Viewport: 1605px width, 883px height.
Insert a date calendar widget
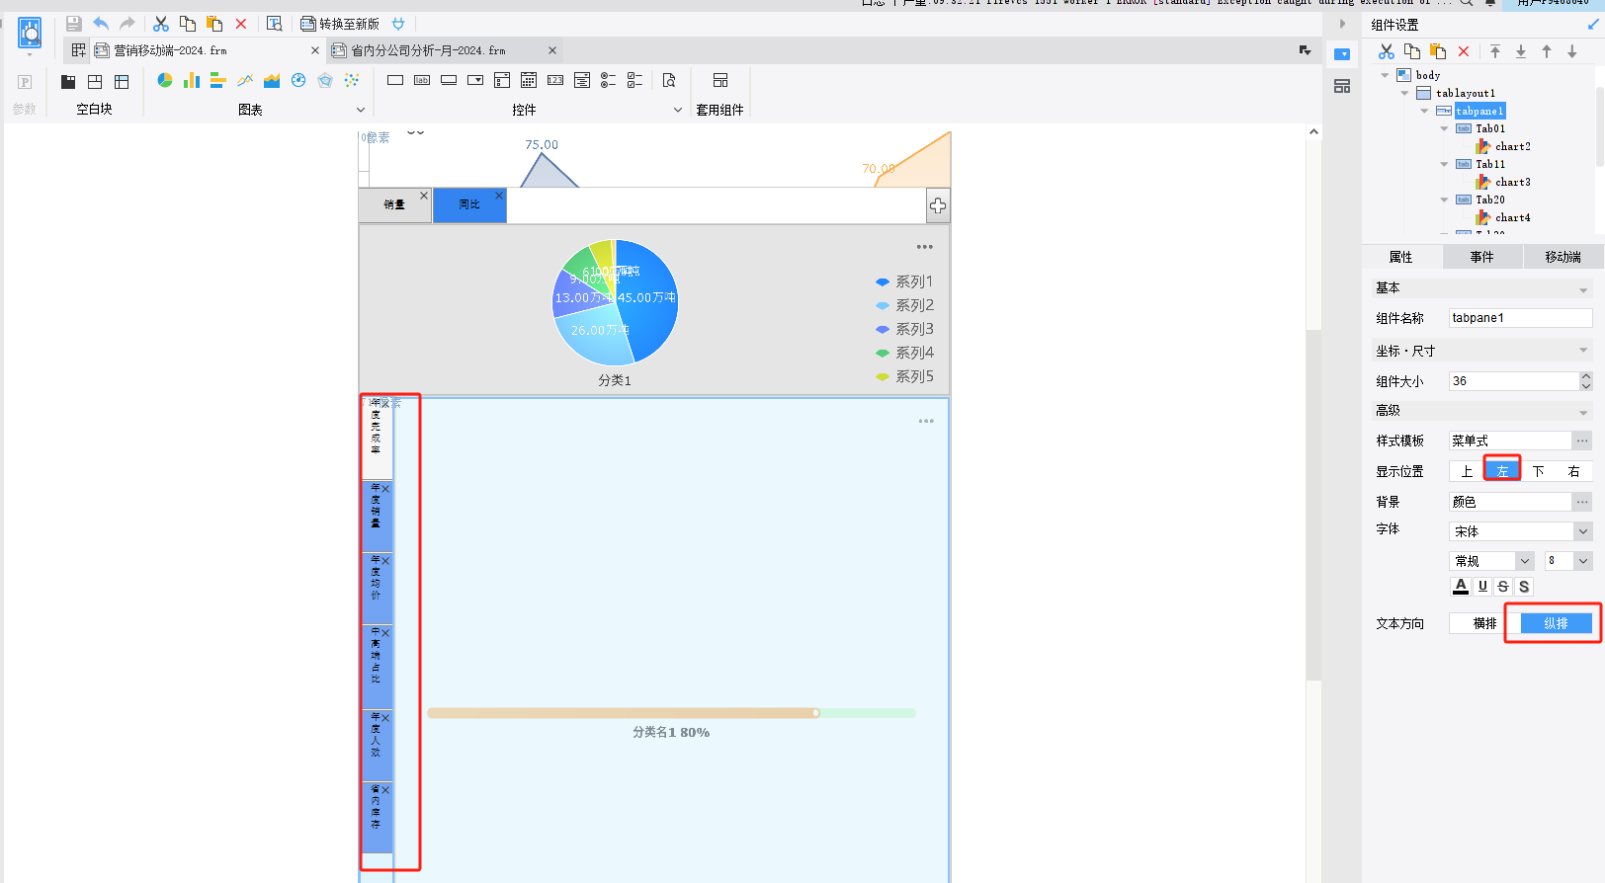point(529,80)
